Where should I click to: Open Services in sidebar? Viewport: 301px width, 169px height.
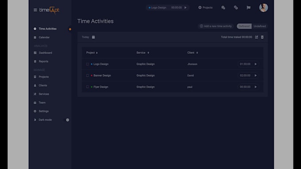(44, 94)
